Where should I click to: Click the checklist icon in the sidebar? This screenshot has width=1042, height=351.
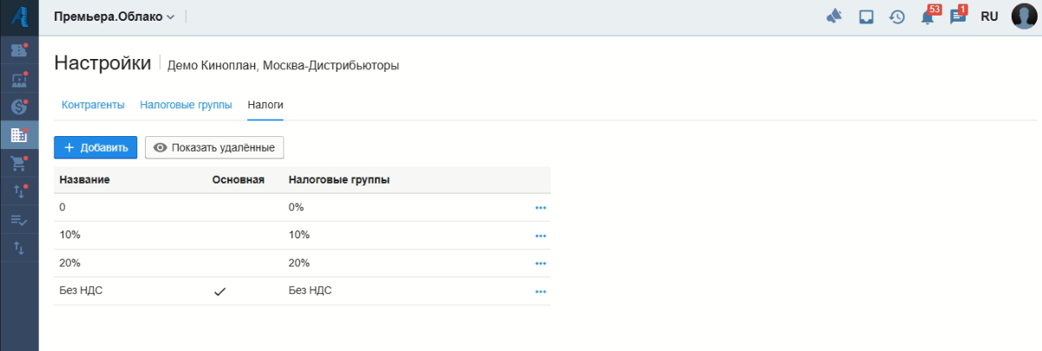point(19,220)
